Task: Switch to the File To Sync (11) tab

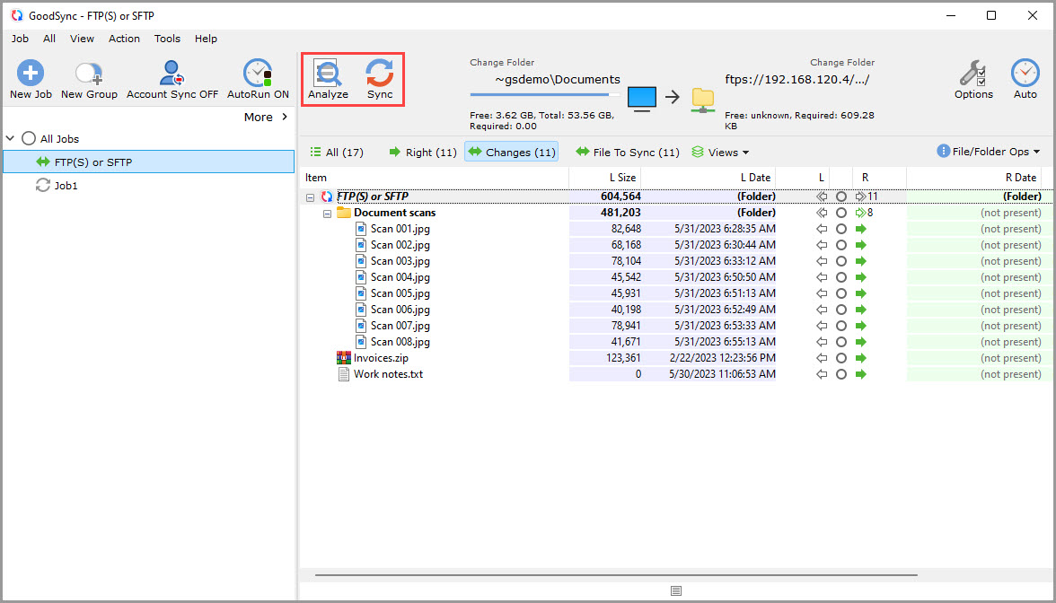Action: (627, 153)
